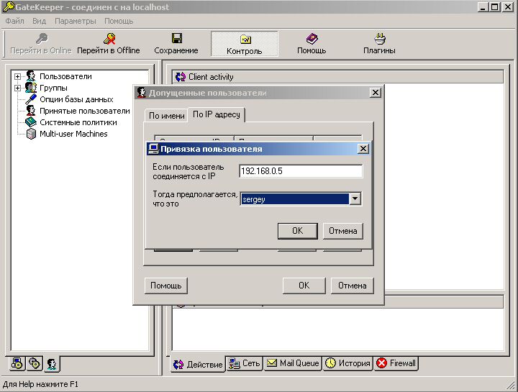
Task: Click the database options screwdriver icon
Action: 31,99
